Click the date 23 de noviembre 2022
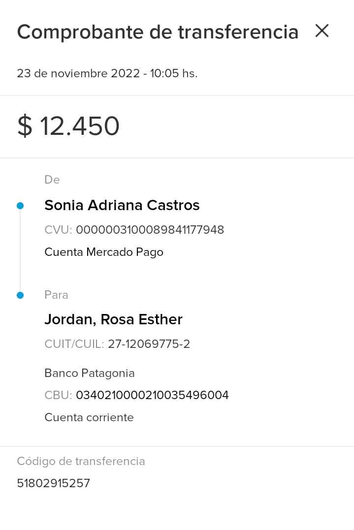This screenshot has height=530, width=354. [78, 74]
